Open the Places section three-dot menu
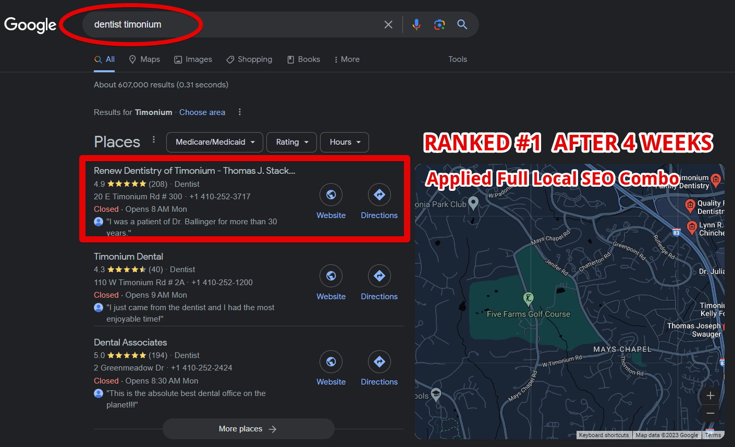Image resolution: width=735 pixels, height=447 pixels. [154, 139]
